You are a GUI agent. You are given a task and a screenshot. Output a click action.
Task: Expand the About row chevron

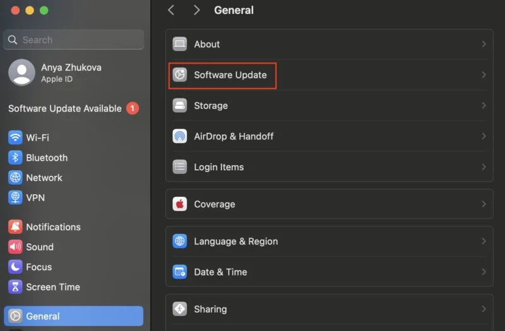(484, 44)
